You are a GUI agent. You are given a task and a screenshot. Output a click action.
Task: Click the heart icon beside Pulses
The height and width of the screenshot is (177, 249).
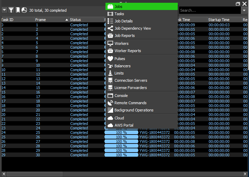[x=110, y=59]
